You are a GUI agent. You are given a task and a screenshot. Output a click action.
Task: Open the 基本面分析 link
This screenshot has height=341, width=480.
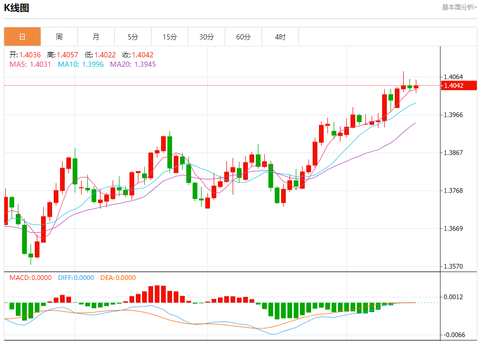click(x=459, y=7)
